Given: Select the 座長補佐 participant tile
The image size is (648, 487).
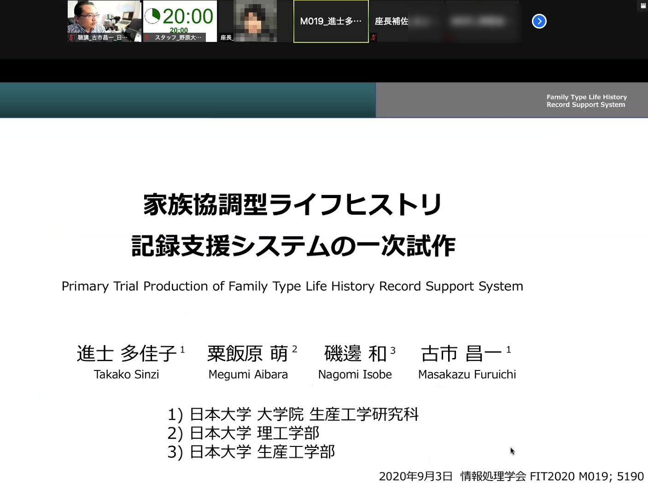Looking at the screenshot, I should [x=391, y=21].
